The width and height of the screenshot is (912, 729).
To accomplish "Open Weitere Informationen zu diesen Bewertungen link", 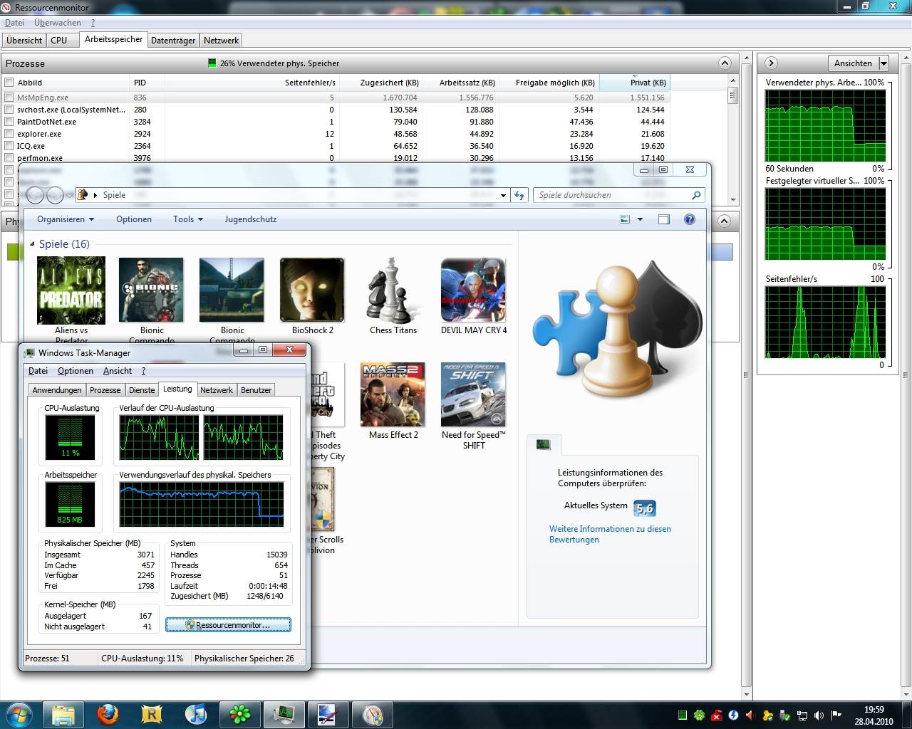I will pyautogui.click(x=610, y=534).
